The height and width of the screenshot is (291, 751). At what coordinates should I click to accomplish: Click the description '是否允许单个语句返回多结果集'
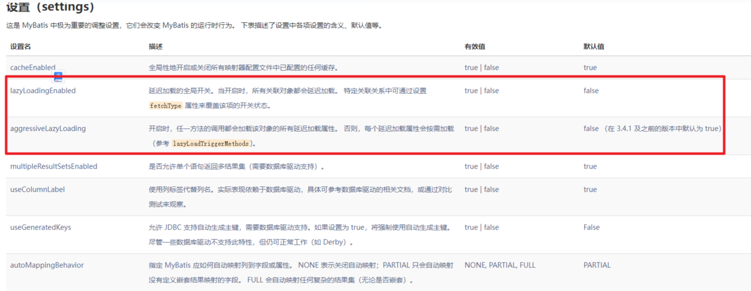[x=236, y=166]
